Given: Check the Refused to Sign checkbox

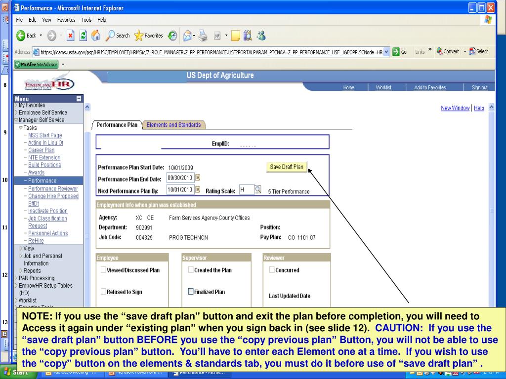Looking at the screenshot, I should point(103,291).
